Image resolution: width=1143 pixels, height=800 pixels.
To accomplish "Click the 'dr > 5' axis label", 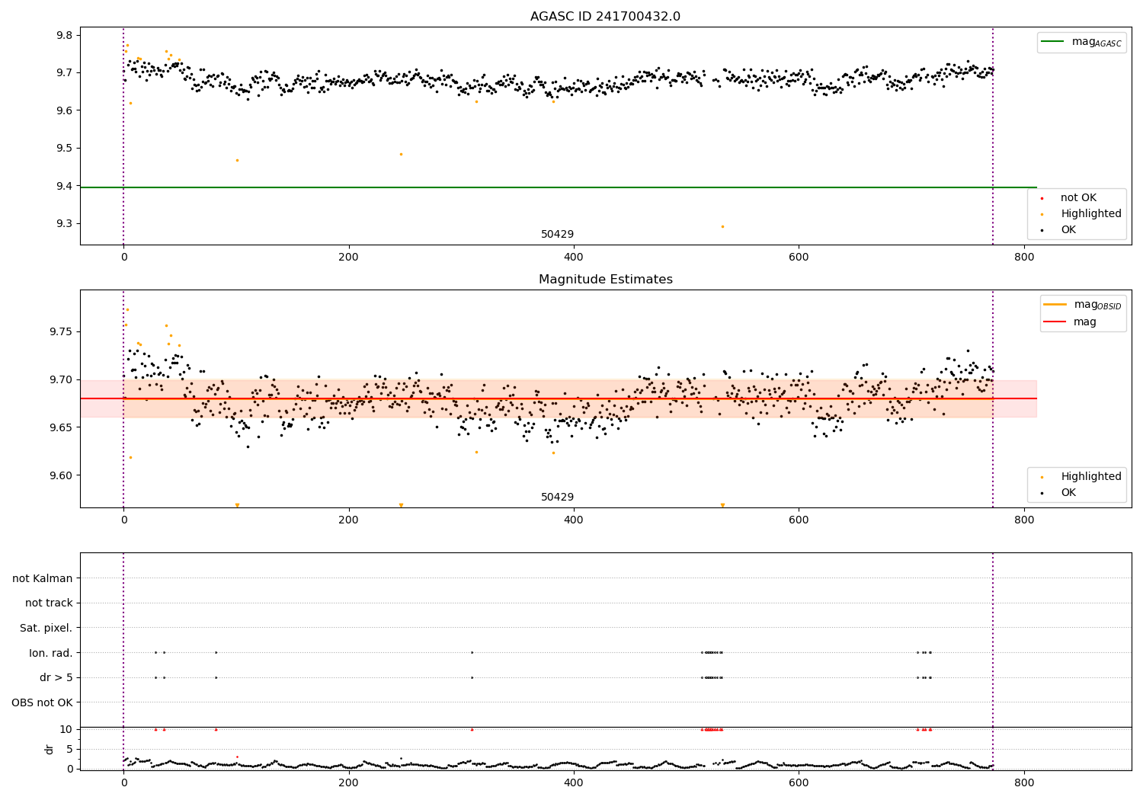I will point(56,677).
